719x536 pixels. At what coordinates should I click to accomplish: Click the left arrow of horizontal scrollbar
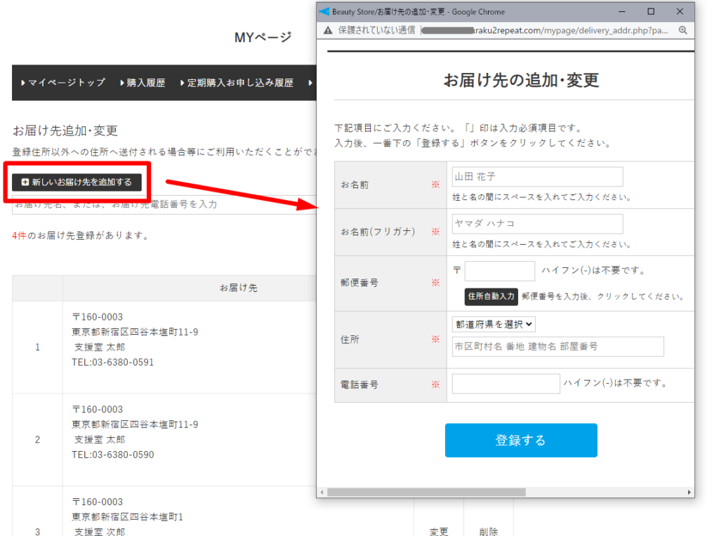coord(322,493)
